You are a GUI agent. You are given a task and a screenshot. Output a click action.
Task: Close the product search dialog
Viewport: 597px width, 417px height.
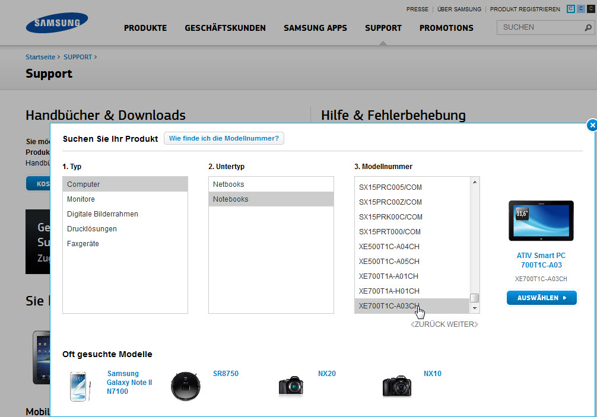tap(592, 125)
